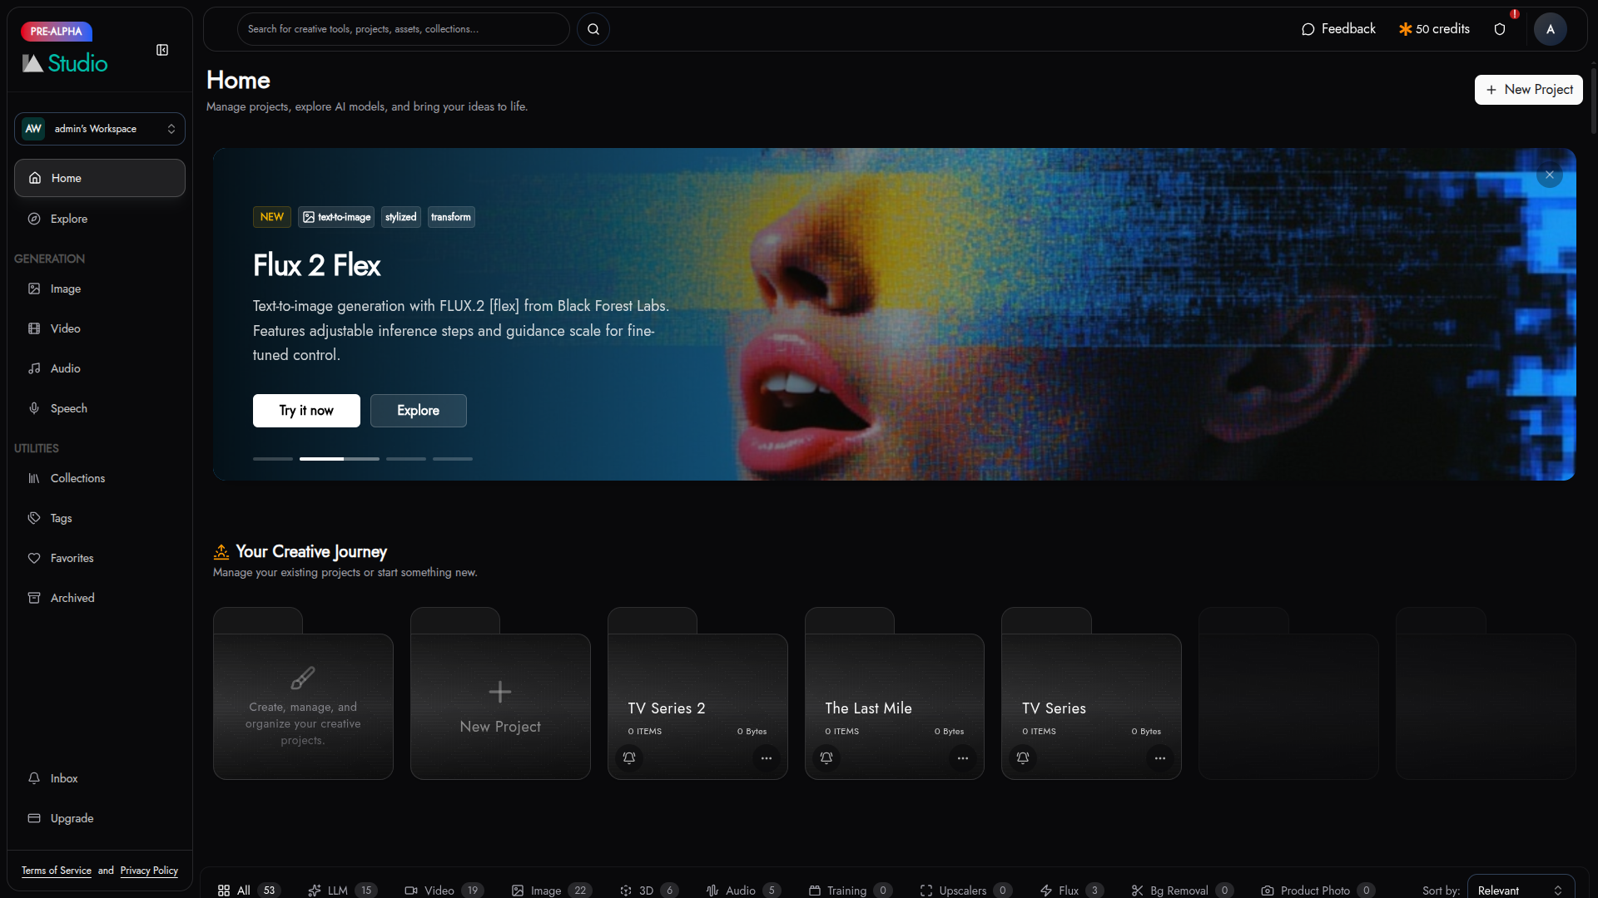The width and height of the screenshot is (1598, 898).
Task: Click the 50 credits star indicator
Action: coord(1434,29)
